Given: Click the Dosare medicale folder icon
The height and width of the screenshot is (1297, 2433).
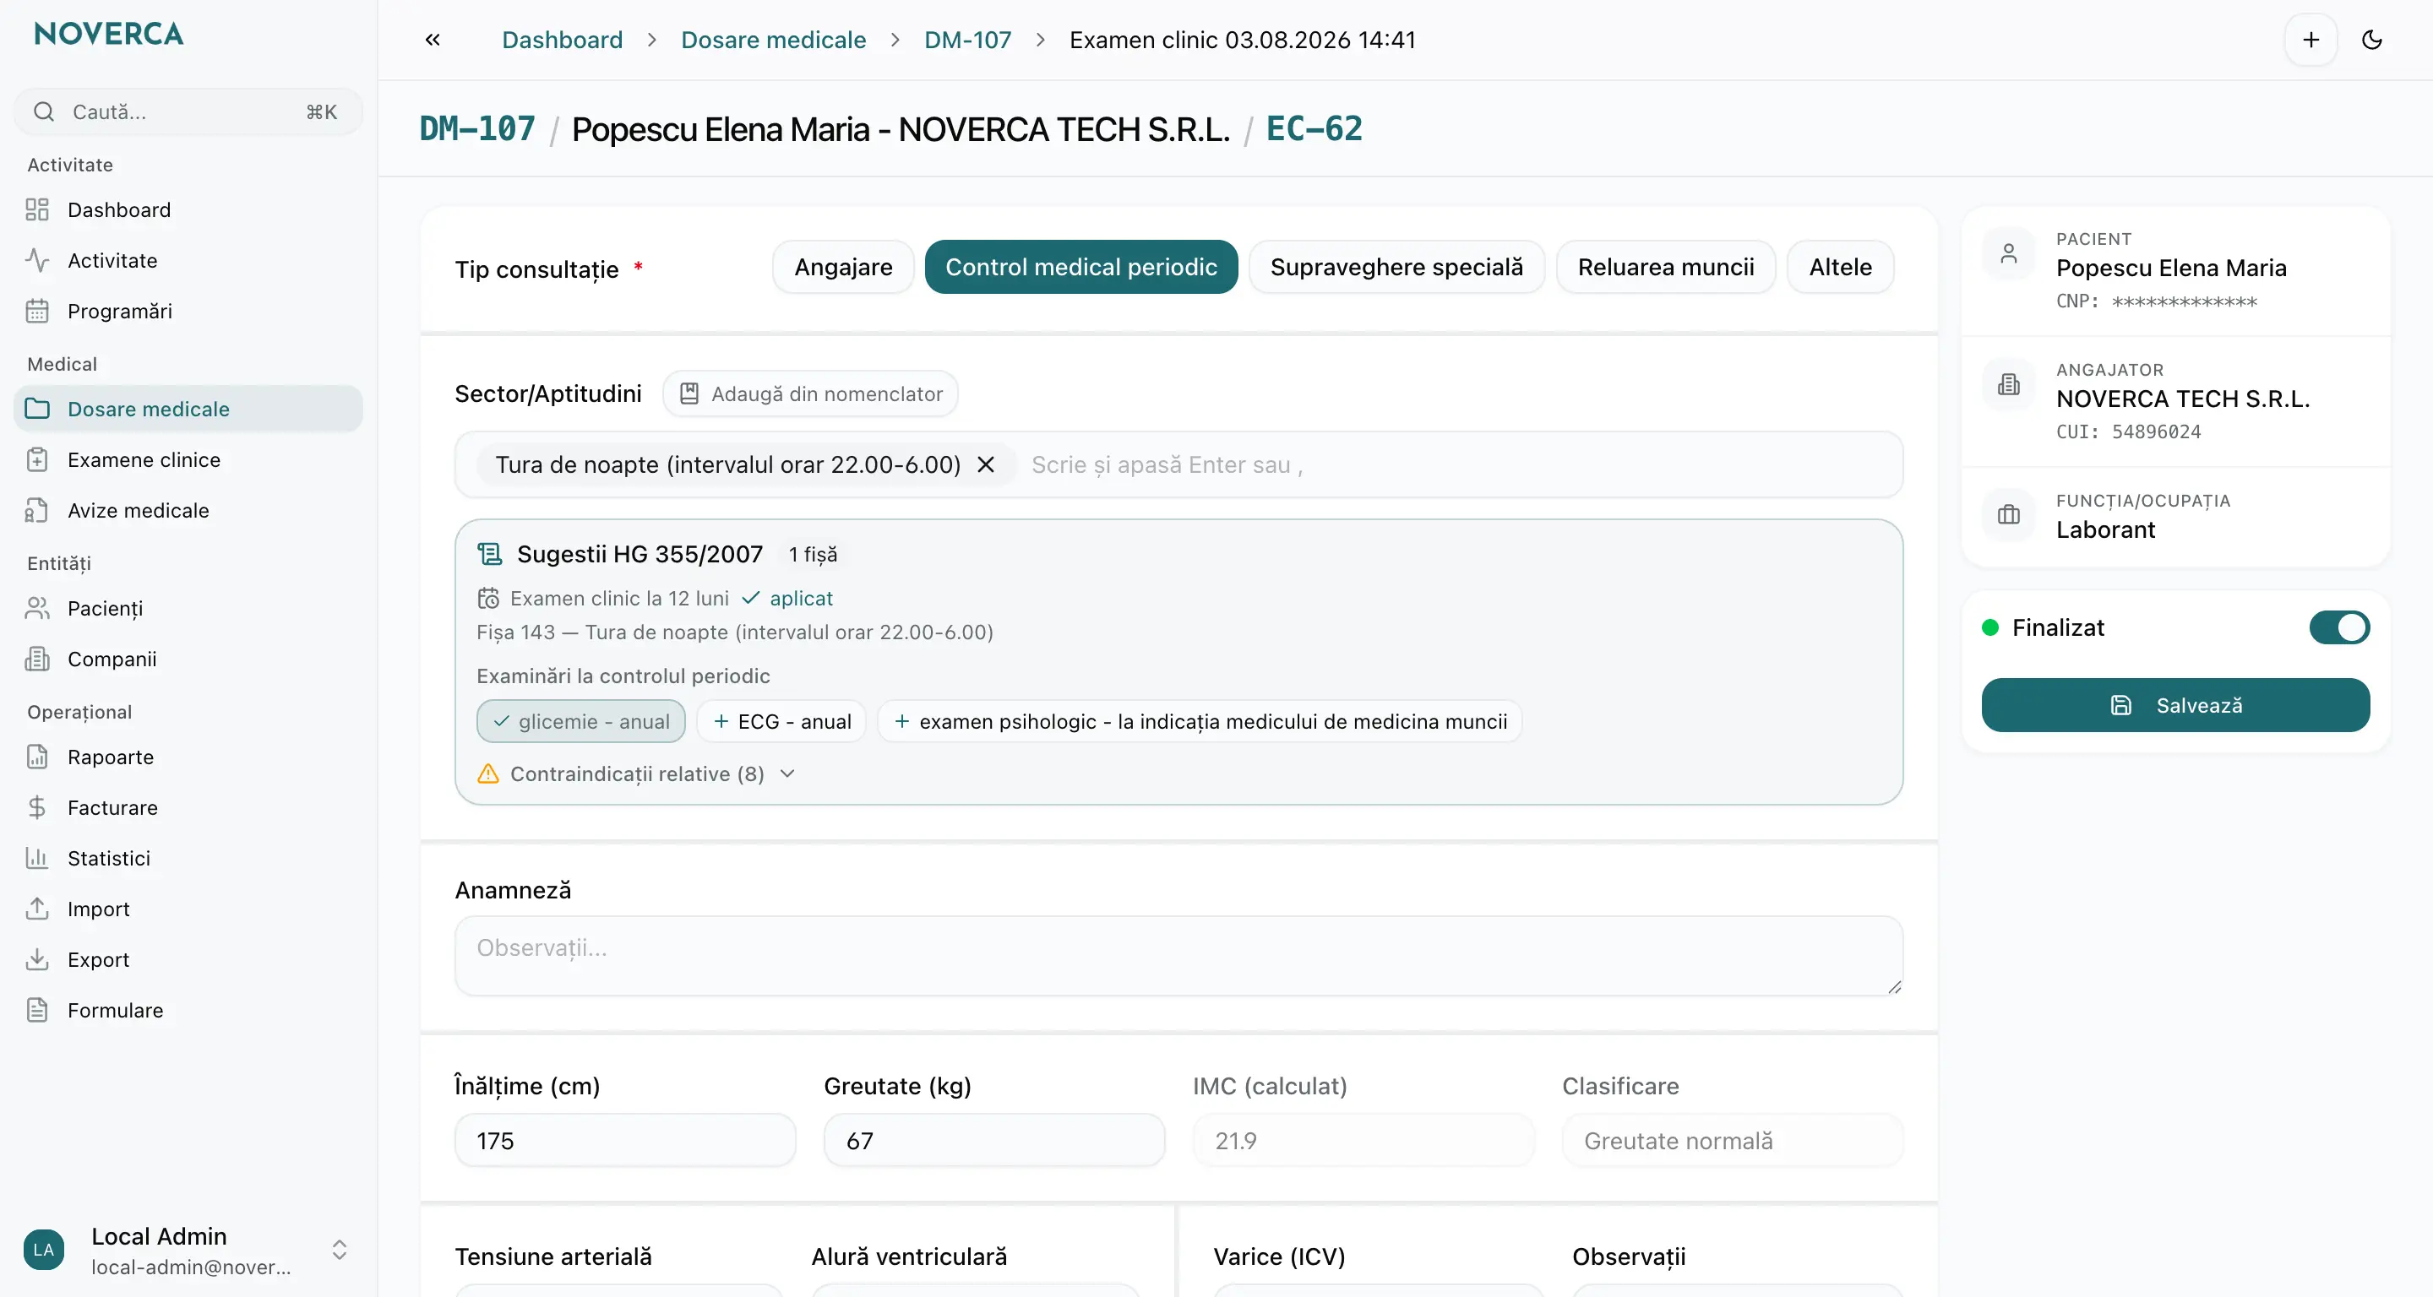Looking at the screenshot, I should (37, 409).
